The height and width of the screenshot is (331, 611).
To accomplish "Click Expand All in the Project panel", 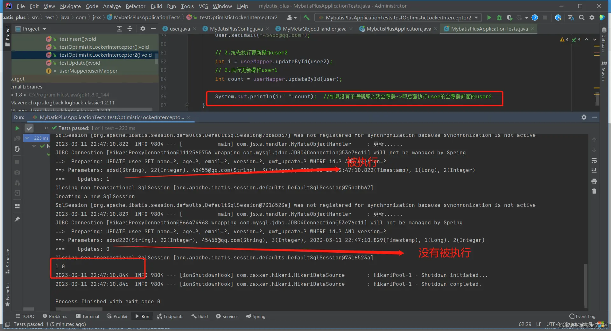I will 119,29.
